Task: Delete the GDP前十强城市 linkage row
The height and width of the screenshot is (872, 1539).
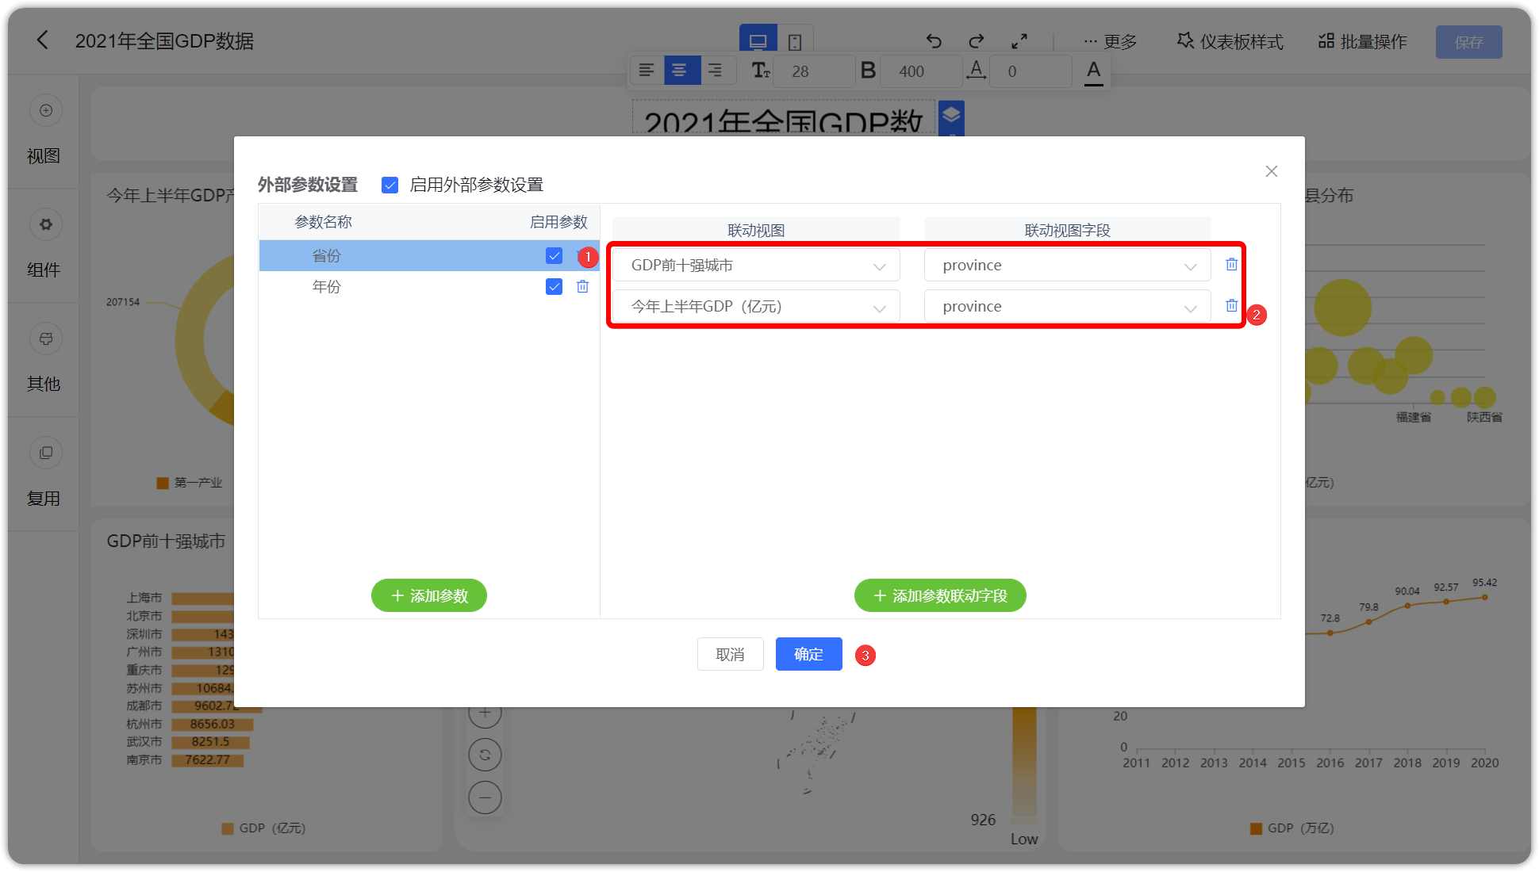Action: coord(1231,264)
